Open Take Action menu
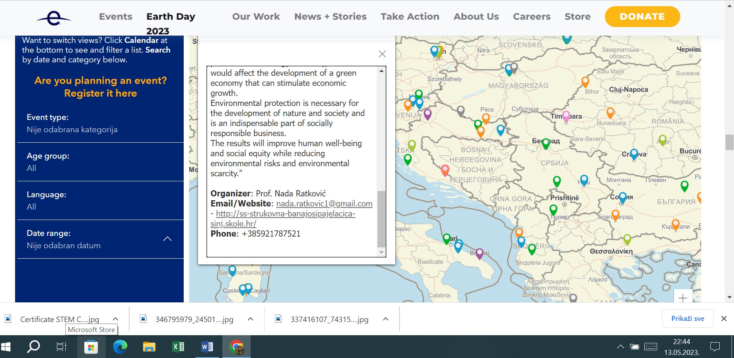Viewport: 734px width, 358px height. pyautogui.click(x=410, y=17)
